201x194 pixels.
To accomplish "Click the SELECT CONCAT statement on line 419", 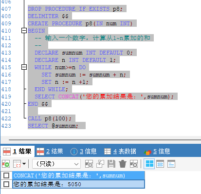I will point(104,97).
